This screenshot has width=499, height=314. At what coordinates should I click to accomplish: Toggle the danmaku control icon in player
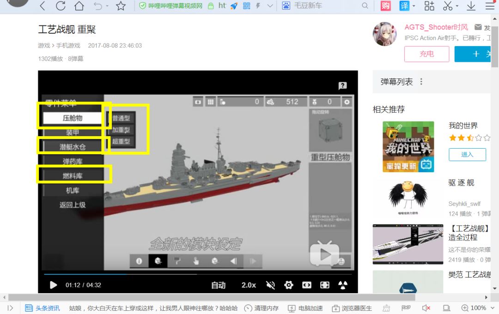[x=343, y=285]
